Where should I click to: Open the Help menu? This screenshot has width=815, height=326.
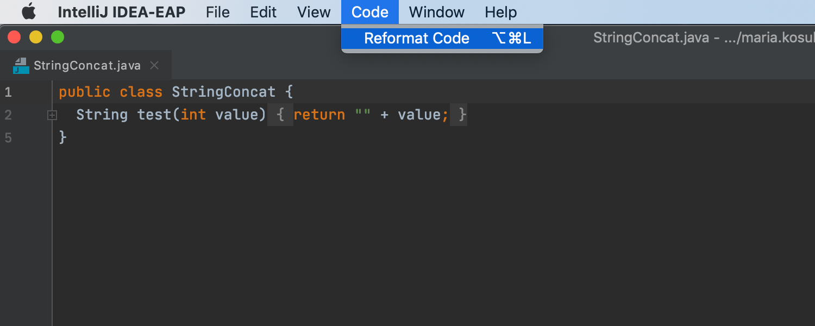coord(501,12)
